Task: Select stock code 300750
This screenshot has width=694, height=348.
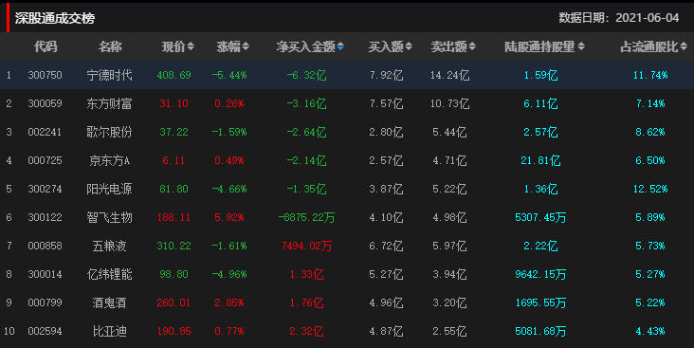Action: [45, 75]
